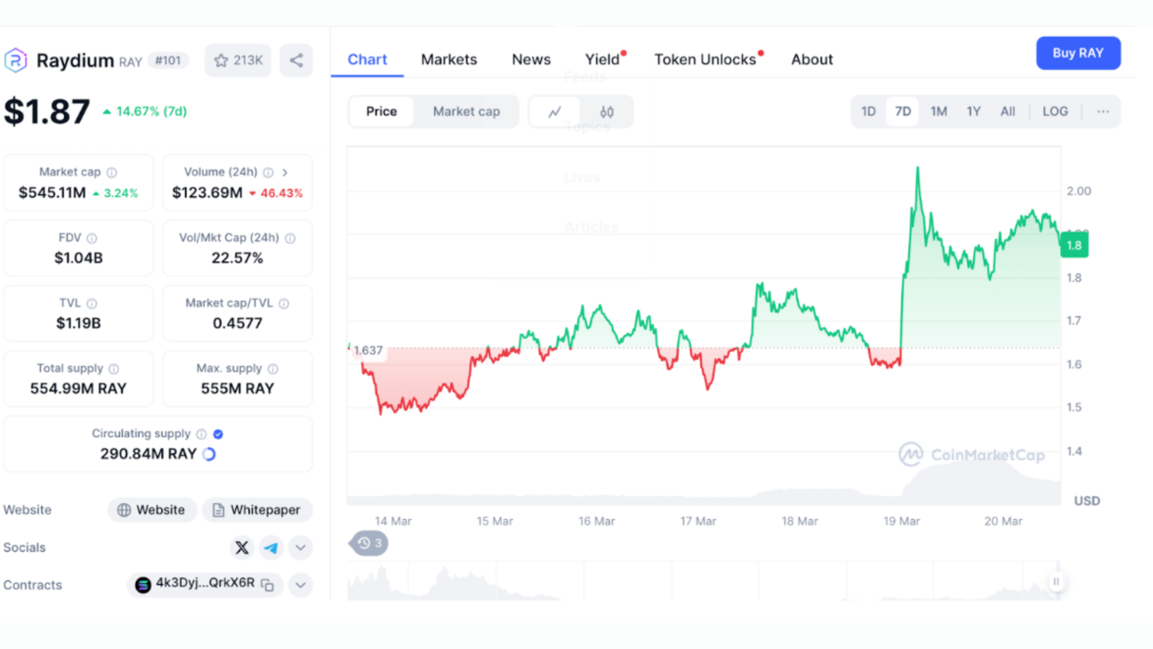Click the #101 rank badge
The width and height of the screenshot is (1153, 649).
168,60
